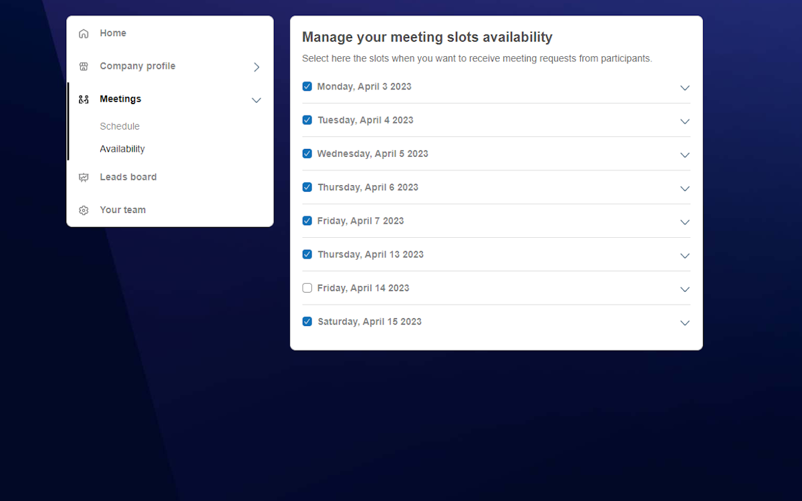Uncheck Thursday, April 13 2023
This screenshot has height=501, width=802.
(307, 254)
